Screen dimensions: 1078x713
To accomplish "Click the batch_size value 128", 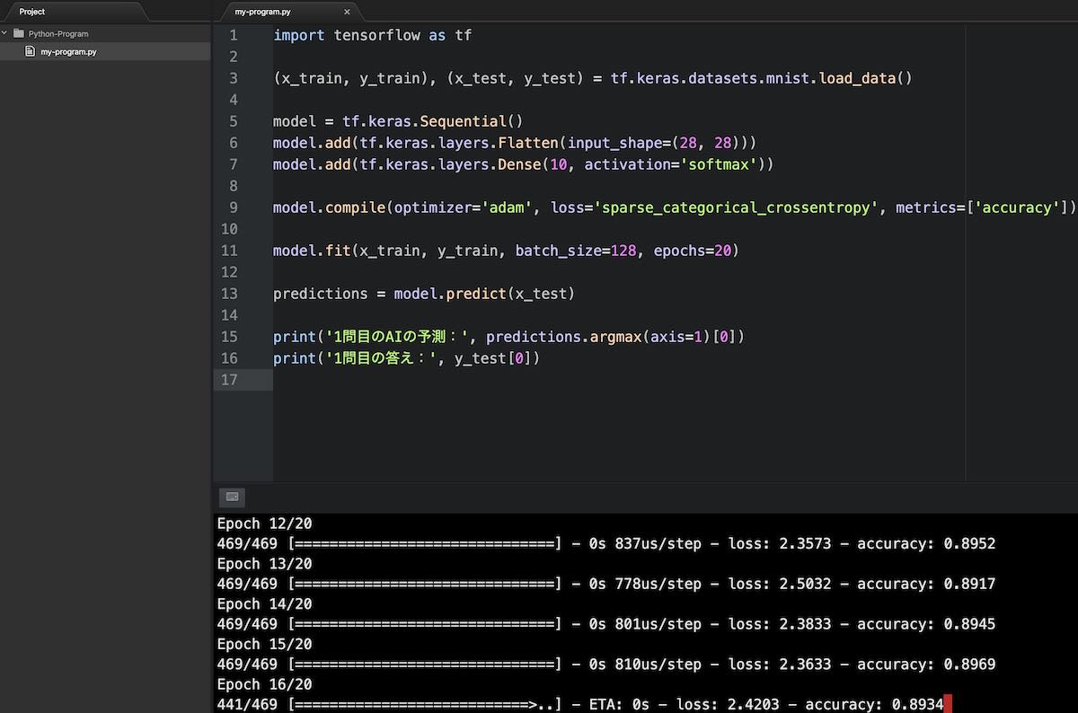I will [623, 251].
